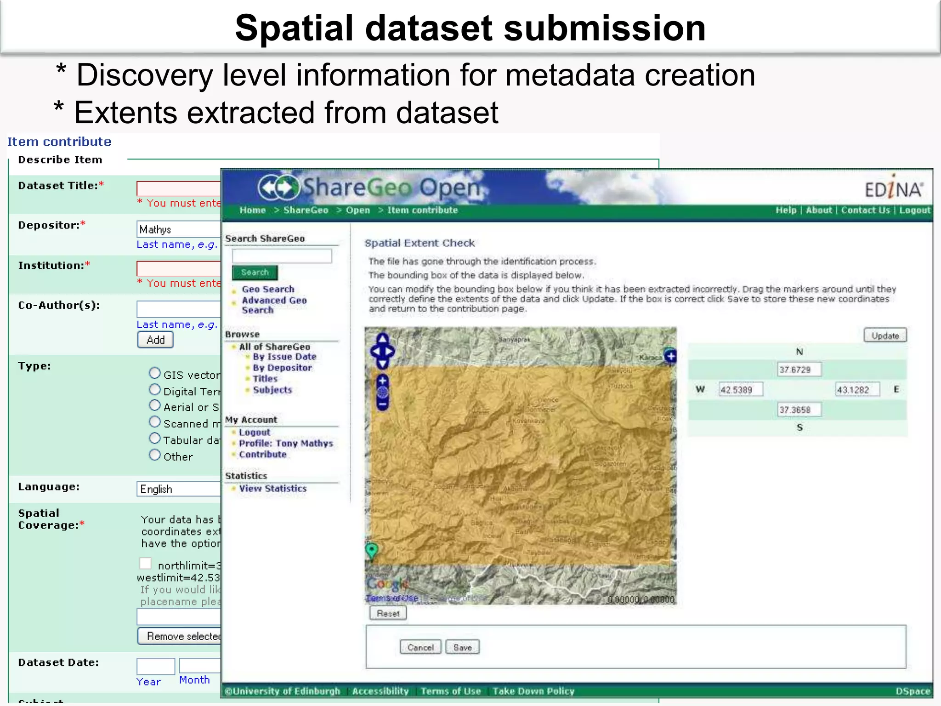This screenshot has height=706, width=941.
Task: Open Advanced Geo Search link
Action: point(274,305)
